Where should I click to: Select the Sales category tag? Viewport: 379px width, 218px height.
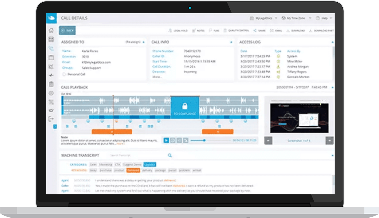93,165
